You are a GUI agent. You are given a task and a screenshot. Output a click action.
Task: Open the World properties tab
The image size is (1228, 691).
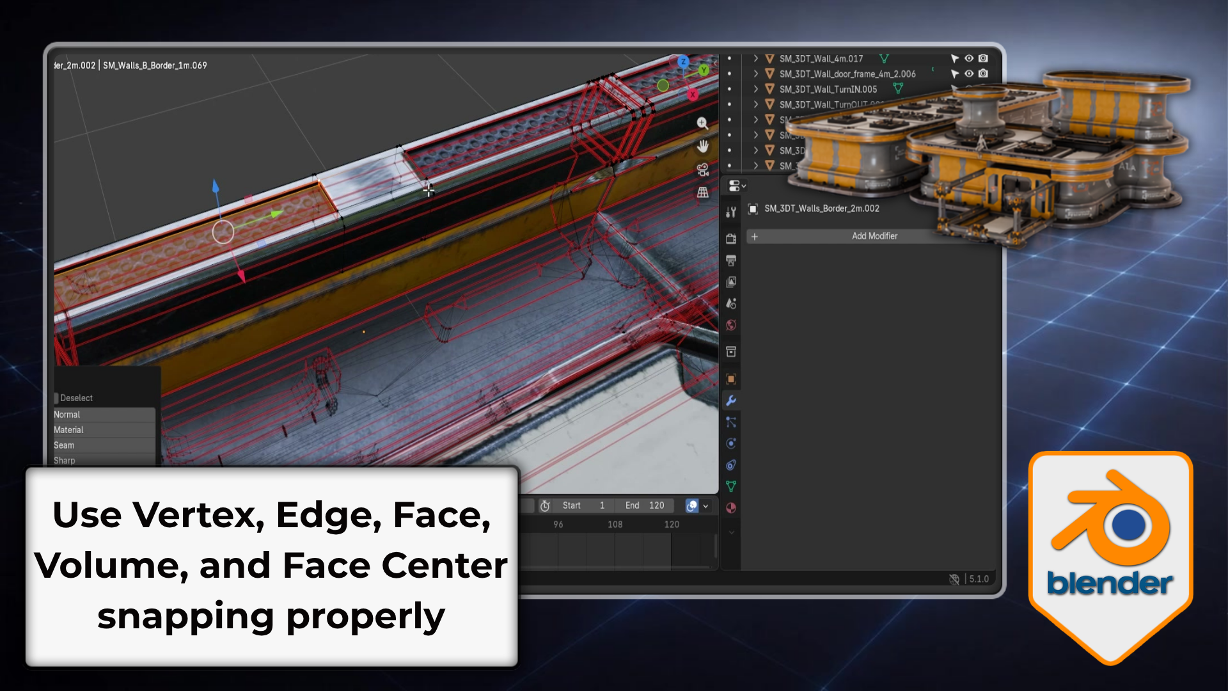[x=731, y=325]
